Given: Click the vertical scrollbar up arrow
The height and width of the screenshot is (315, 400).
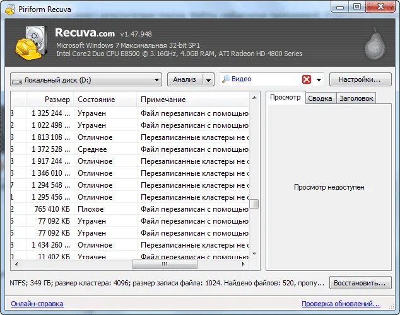Looking at the screenshot, I should click(254, 98).
